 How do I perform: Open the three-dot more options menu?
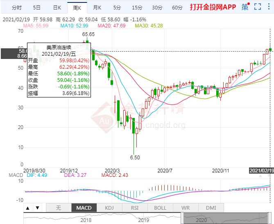(268, 7)
